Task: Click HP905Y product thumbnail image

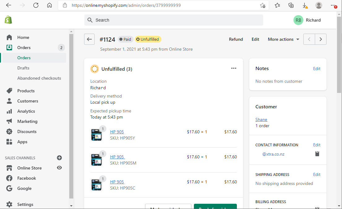Action: [96, 135]
